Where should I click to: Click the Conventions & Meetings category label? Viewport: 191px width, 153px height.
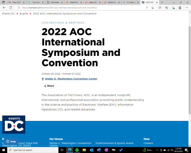coord(63,23)
